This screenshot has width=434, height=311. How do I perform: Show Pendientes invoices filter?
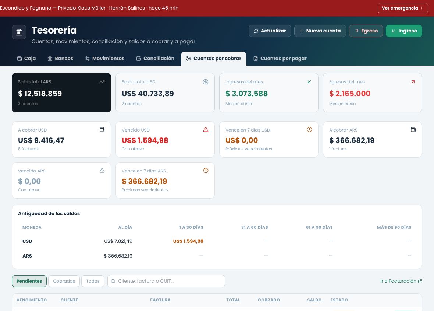point(29,281)
